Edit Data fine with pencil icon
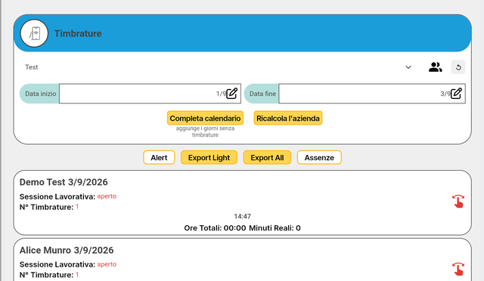Viewport: 484px width, 281px height. pos(456,93)
